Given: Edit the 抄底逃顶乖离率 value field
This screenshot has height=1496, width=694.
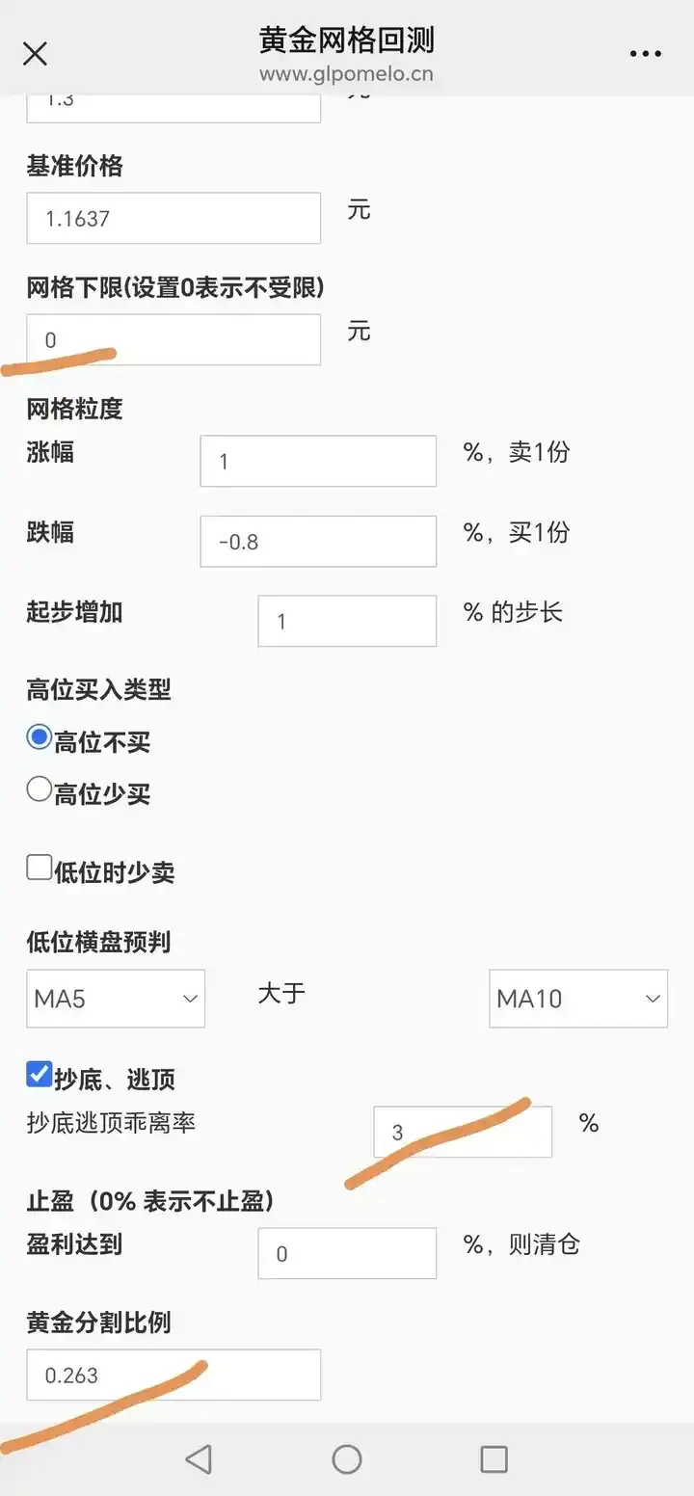Looking at the screenshot, I should (463, 1132).
